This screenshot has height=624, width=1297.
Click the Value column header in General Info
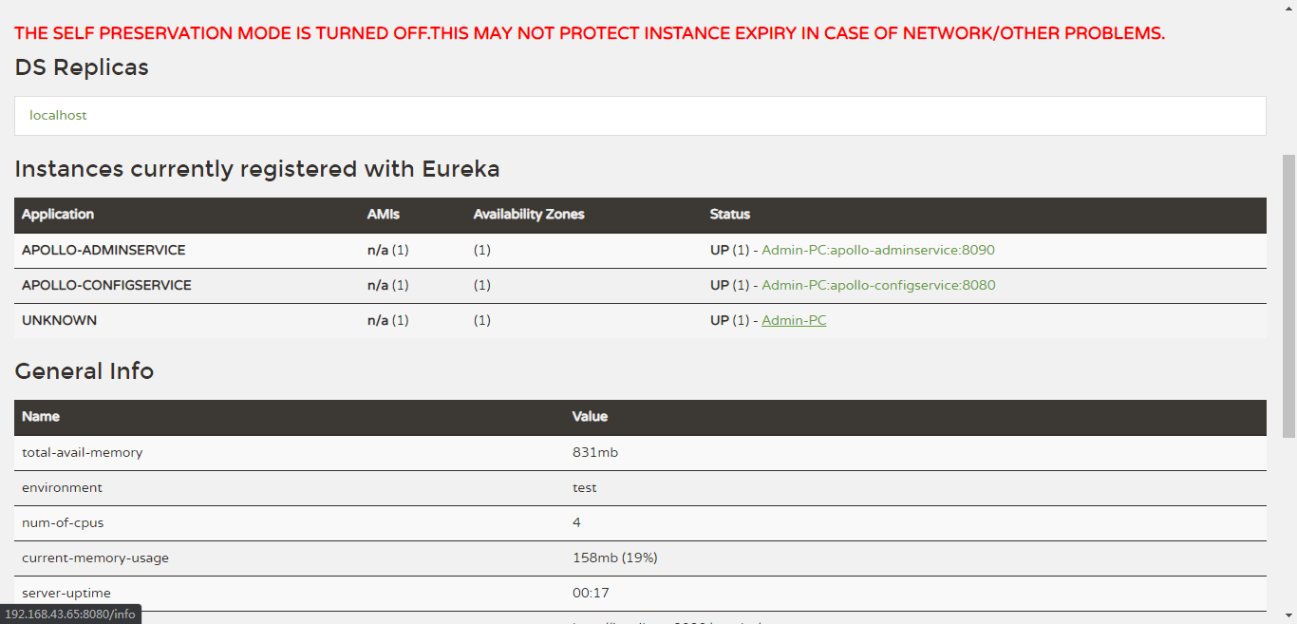[590, 417]
